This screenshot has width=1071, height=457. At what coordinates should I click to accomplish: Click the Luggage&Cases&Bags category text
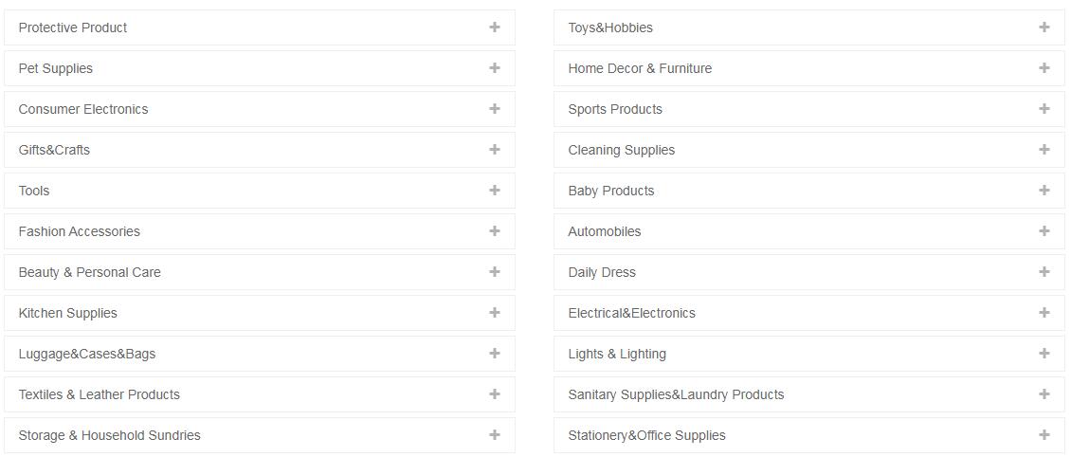coord(86,354)
